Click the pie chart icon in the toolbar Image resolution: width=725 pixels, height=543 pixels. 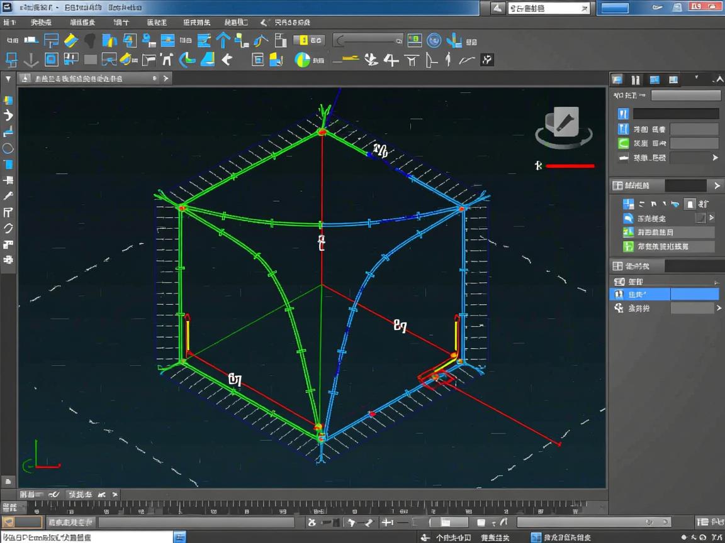[x=303, y=60]
